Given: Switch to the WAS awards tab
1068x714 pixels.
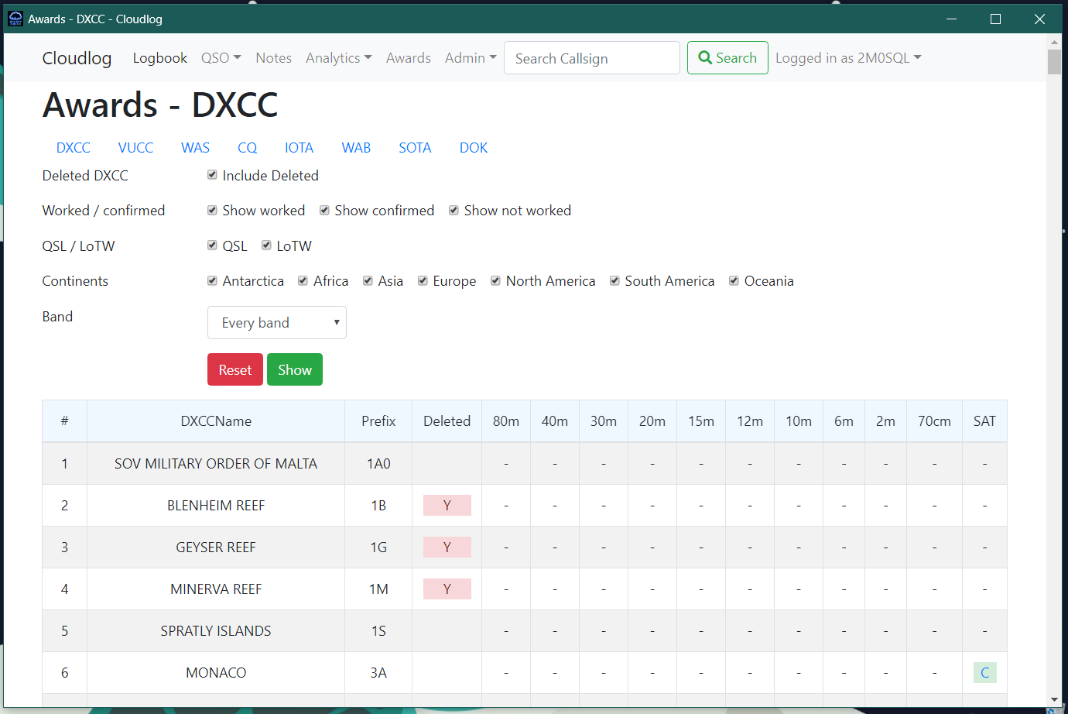Looking at the screenshot, I should pyautogui.click(x=196, y=148).
